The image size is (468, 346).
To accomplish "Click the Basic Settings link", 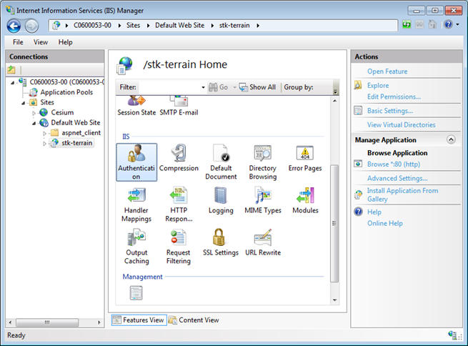I will pos(389,111).
